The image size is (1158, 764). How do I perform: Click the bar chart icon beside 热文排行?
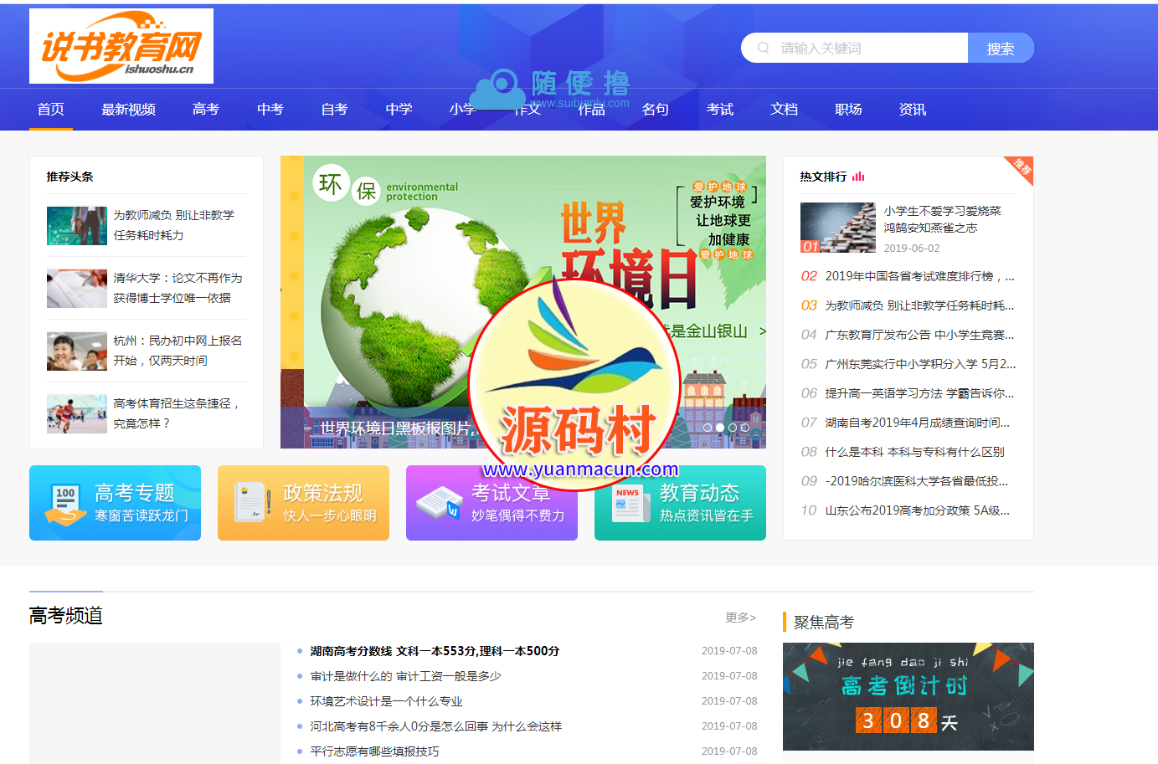click(x=858, y=177)
